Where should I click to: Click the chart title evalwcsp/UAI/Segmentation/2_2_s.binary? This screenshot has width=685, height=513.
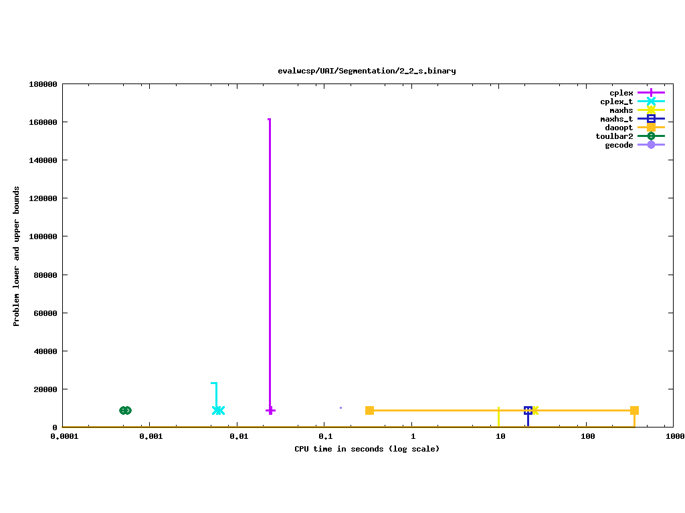[367, 71]
